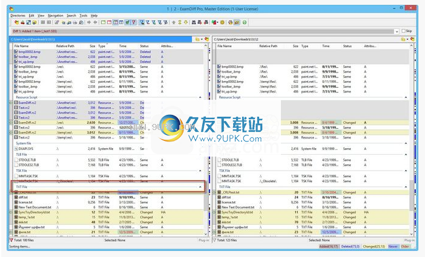425x257 pixels.
Task: Sort right pane by Status column
Action: click(348, 46)
